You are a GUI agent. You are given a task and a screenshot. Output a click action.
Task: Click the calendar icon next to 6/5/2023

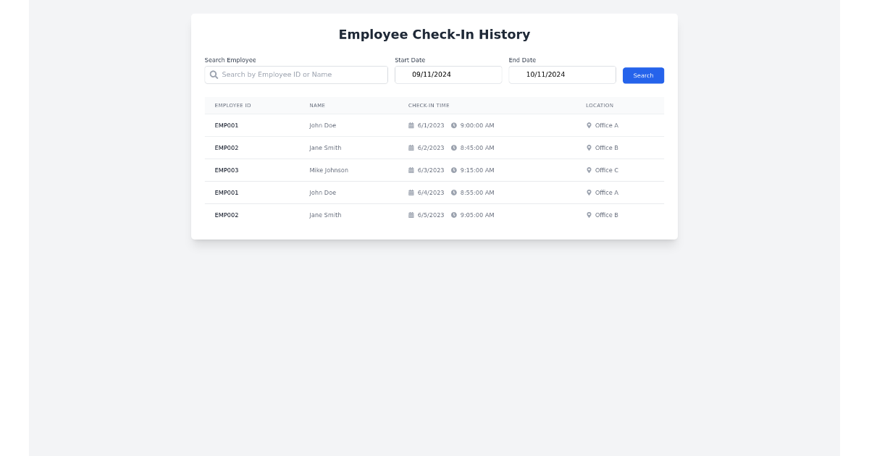coord(411,214)
